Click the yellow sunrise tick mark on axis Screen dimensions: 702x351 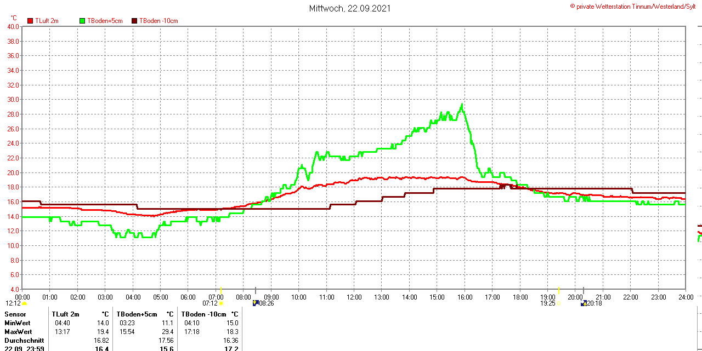pos(220,290)
